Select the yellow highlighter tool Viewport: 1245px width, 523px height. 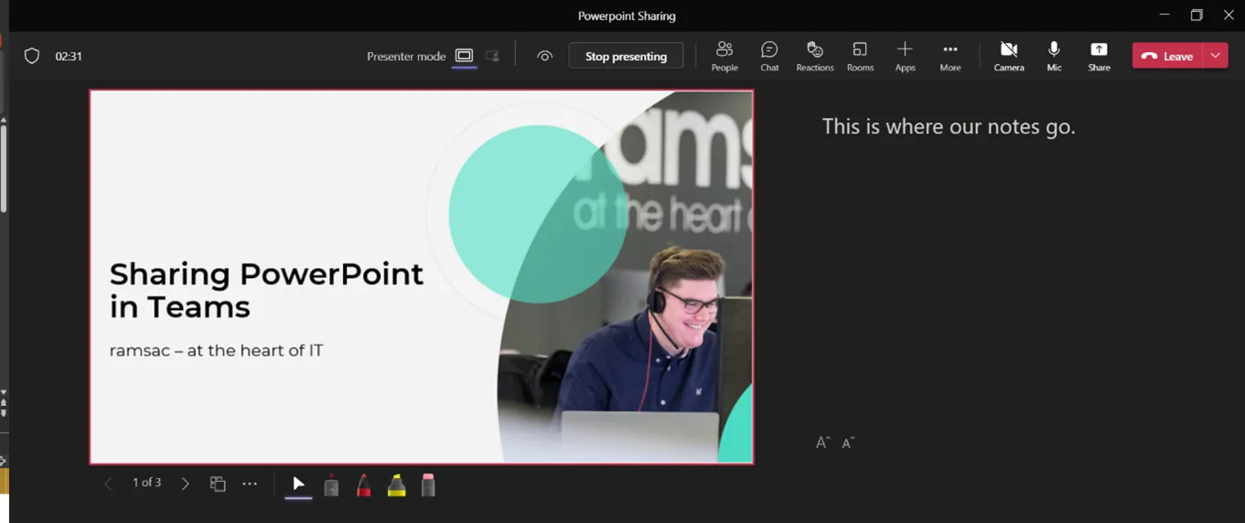click(396, 485)
